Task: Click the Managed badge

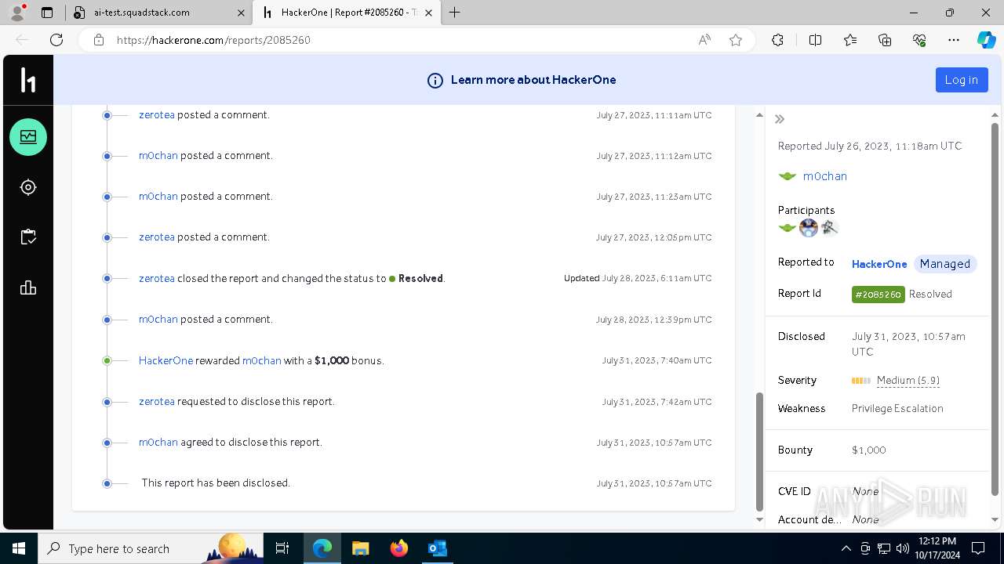Action: coord(945,264)
